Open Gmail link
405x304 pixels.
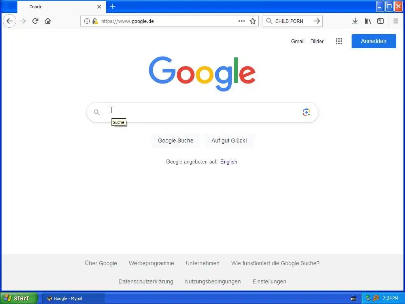point(297,41)
